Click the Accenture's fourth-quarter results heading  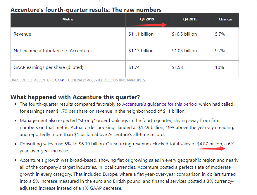86,10
